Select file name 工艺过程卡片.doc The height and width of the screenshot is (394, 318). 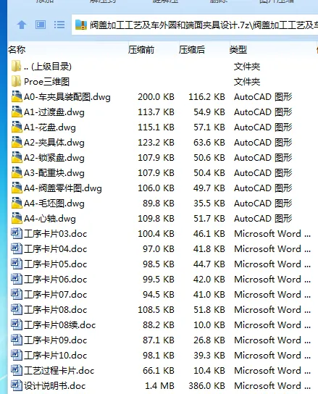point(59,371)
